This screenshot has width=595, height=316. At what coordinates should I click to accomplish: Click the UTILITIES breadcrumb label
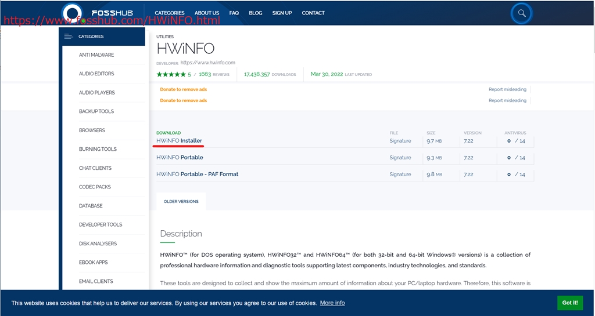point(165,37)
